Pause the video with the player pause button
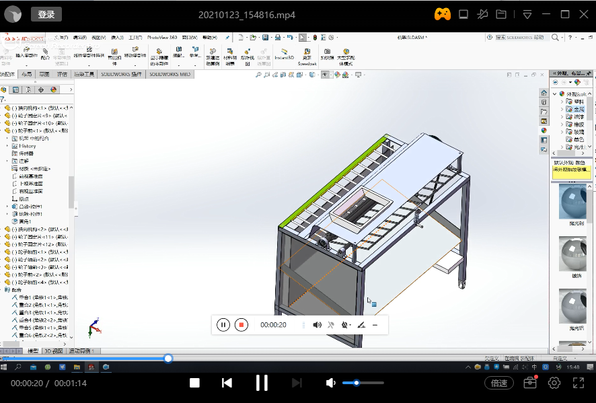Screen dimensions: 596x403 pos(262,383)
